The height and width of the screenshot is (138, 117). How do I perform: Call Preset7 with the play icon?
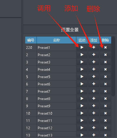tap(82, 91)
